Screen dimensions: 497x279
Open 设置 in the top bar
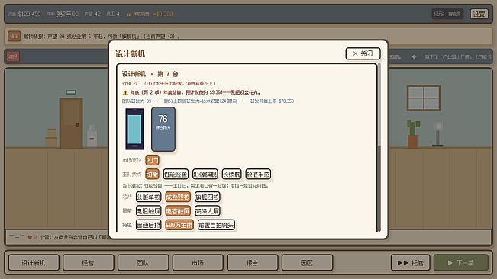point(479,14)
